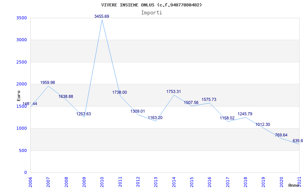Click the 1163.20 data label
The width and height of the screenshot is (303, 189).
[x=155, y=118]
